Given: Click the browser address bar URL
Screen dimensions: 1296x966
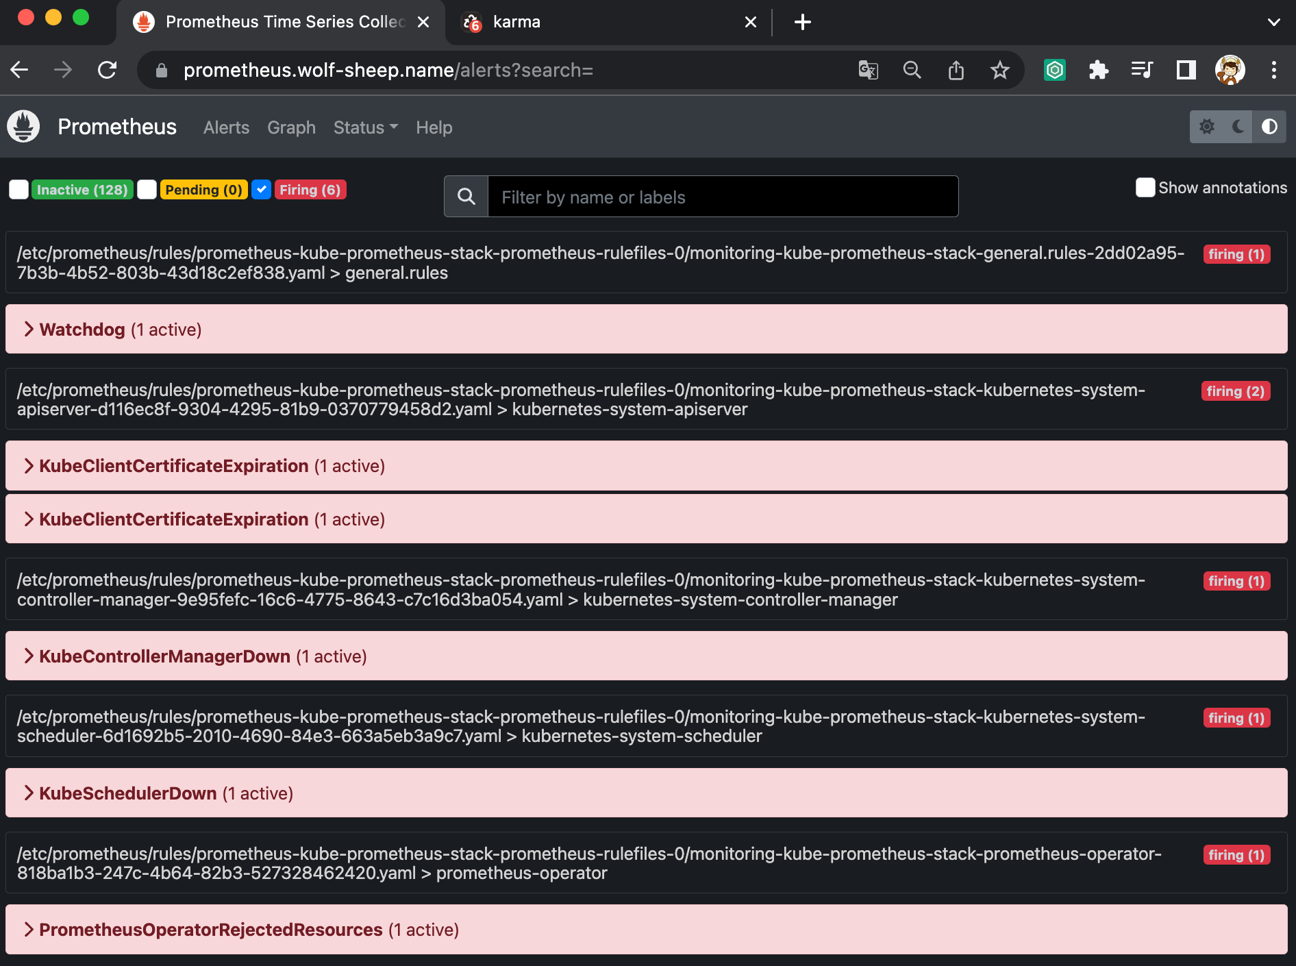Looking at the screenshot, I should (388, 70).
